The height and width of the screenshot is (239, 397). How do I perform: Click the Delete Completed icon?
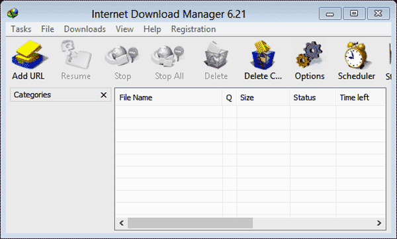pos(263,55)
